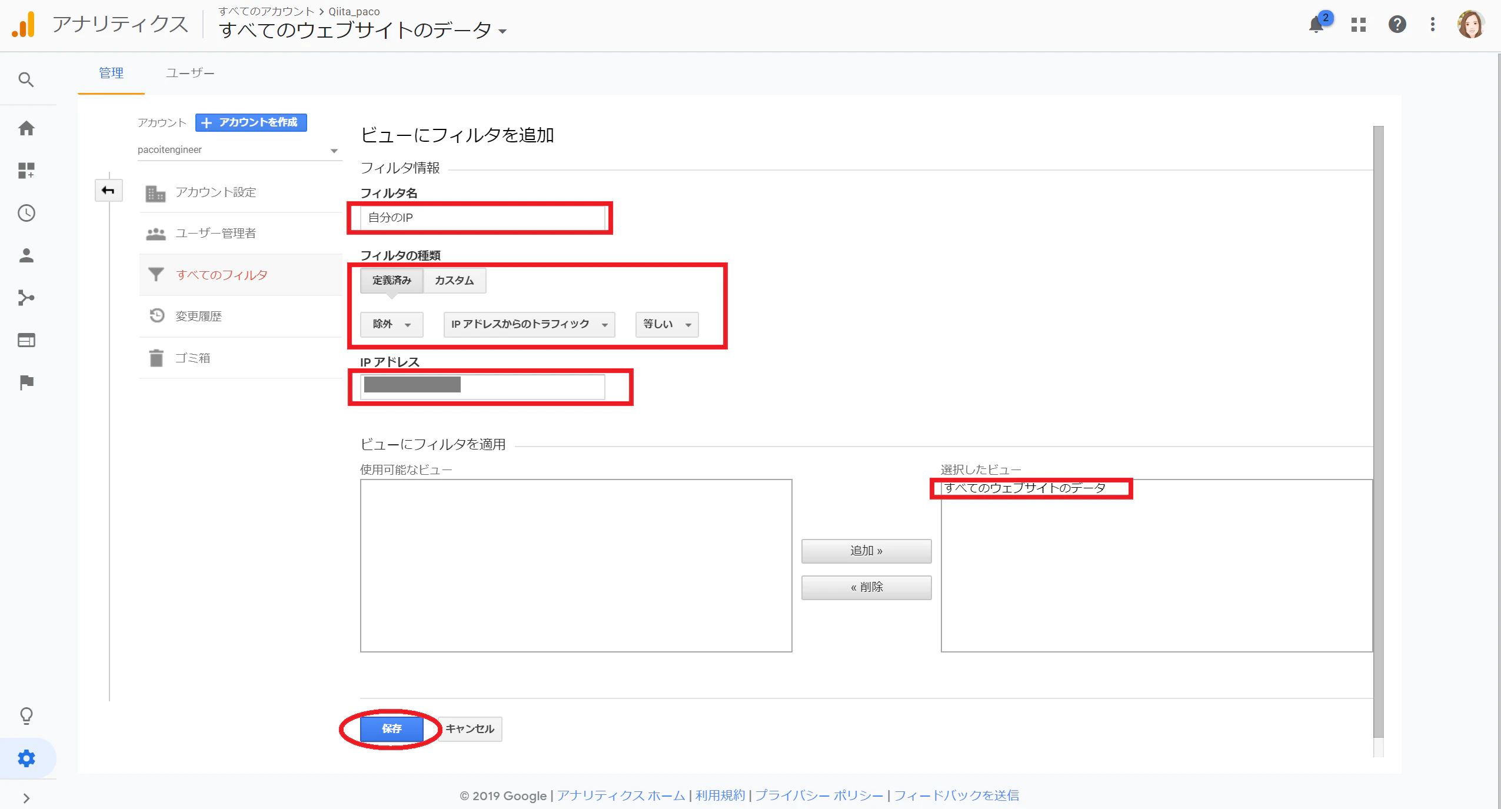This screenshot has height=809, width=1501.
Task: Switch to the ユーザー tab
Action: point(190,73)
